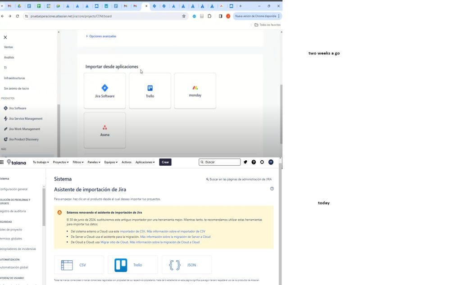Open the Todos los favoritos folder
Screen dimensions: 450x285
tap(268, 25)
